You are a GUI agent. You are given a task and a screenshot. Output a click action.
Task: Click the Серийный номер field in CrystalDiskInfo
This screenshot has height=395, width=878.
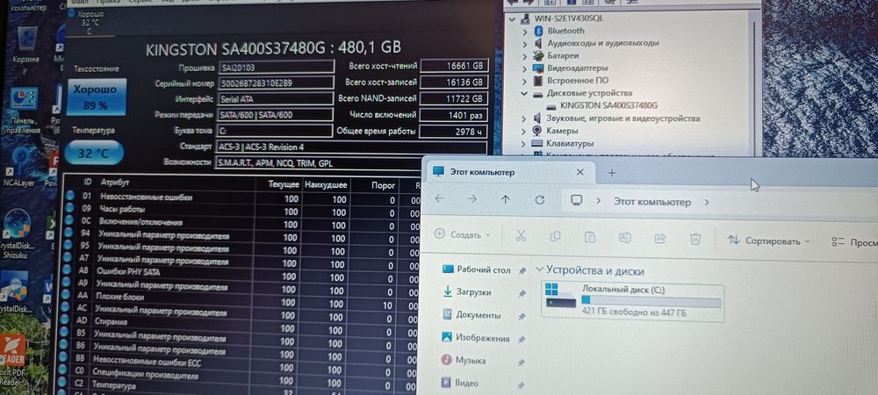click(x=274, y=83)
